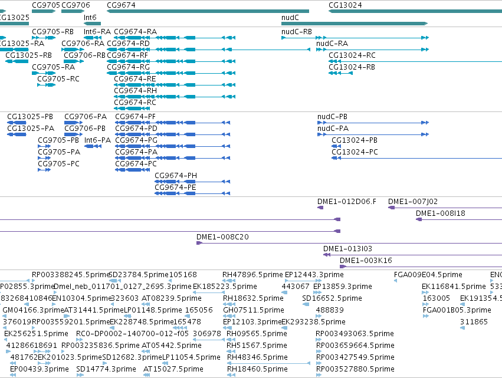Select transcript CG9705-RC
Image resolution: width=502 pixels, height=378 pixels.
pyautogui.click(x=58, y=79)
